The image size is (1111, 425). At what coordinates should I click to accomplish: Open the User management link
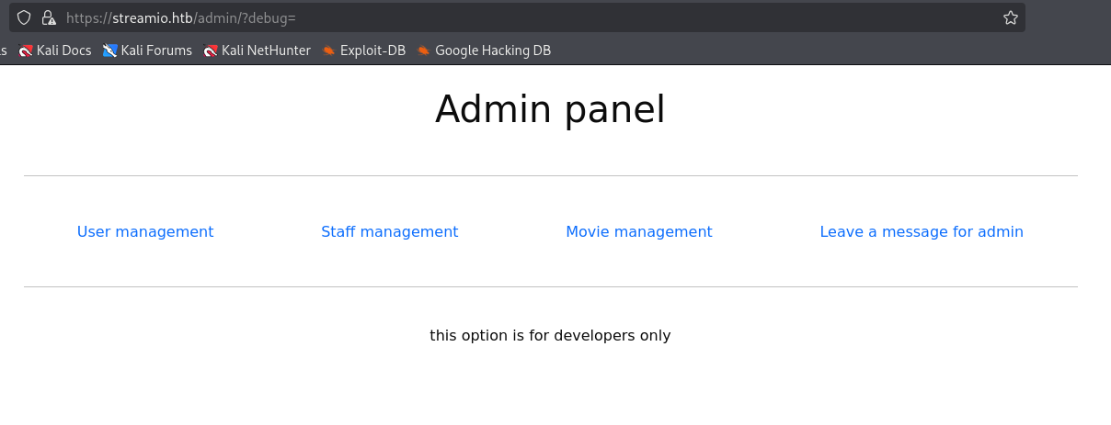[x=145, y=231]
